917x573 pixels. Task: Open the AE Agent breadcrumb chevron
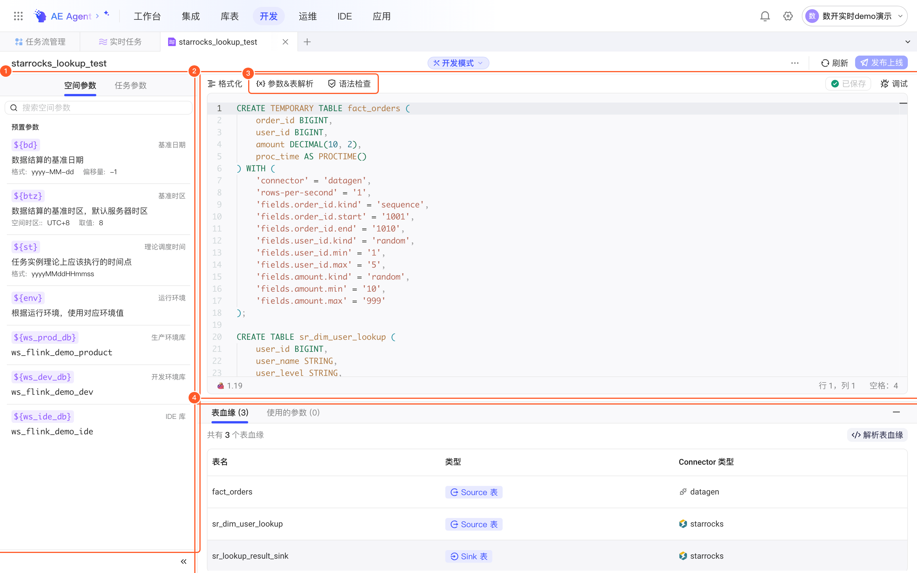pyautogui.click(x=97, y=16)
